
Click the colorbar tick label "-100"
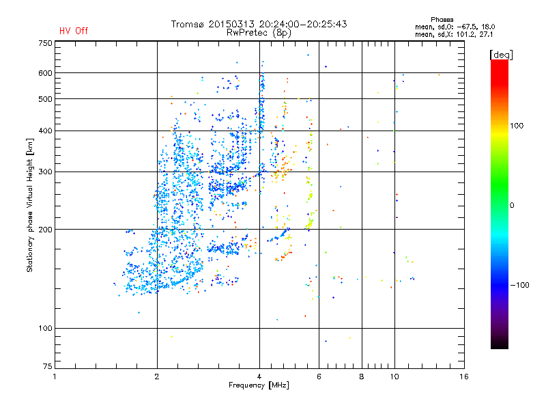[x=519, y=285]
